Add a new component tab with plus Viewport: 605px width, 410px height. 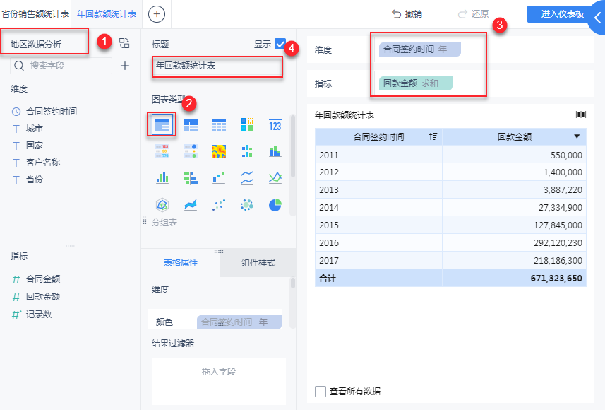pyautogui.click(x=157, y=14)
